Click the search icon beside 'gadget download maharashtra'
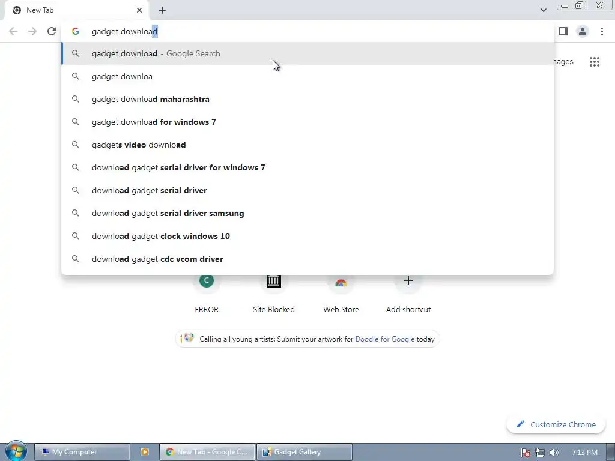 click(76, 99)
